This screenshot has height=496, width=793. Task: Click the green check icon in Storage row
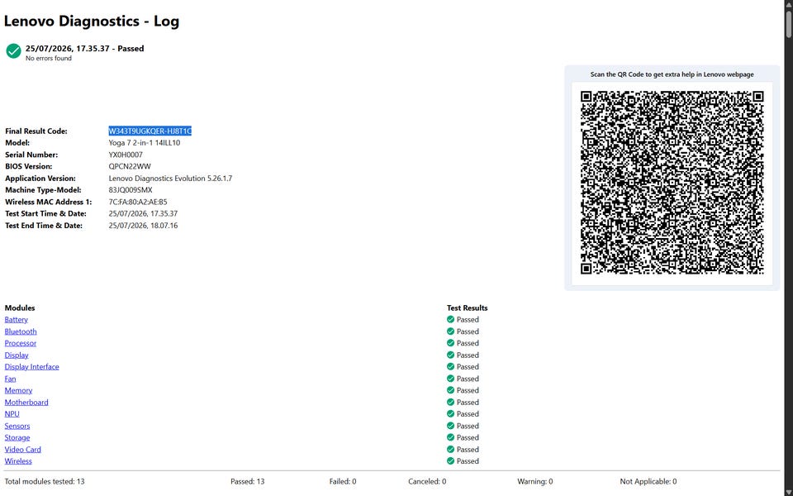451,437
